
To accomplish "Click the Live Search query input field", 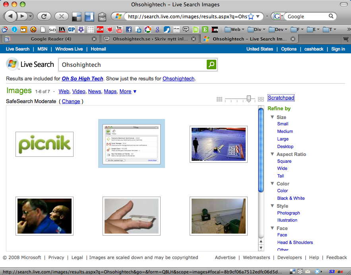I will 132,65.
